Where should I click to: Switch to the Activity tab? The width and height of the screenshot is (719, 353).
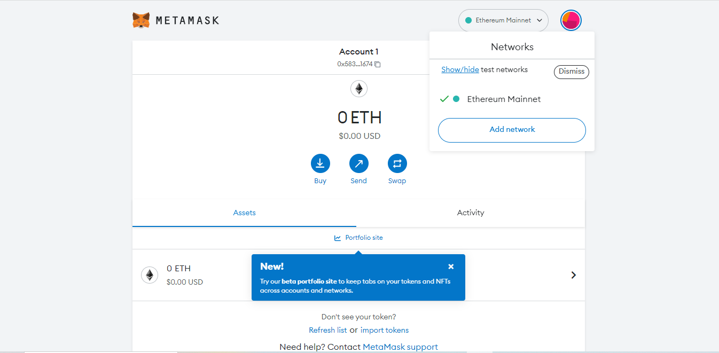[470, 213]
